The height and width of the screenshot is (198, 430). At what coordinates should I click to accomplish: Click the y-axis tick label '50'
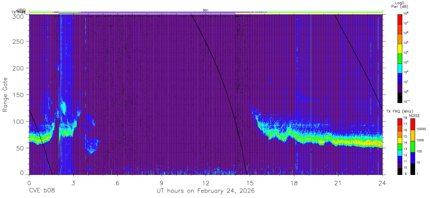point(21,148)
